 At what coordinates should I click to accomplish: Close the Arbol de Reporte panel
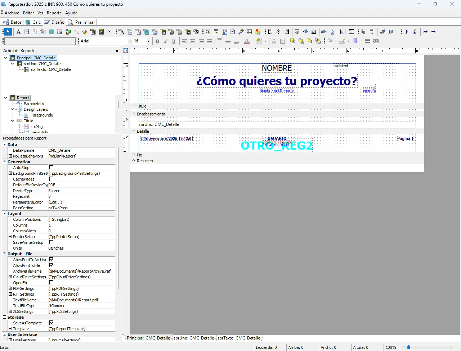pos(117,51)
